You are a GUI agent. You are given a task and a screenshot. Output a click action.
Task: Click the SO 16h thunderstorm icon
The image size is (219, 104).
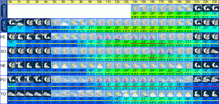tap(153, 51)
